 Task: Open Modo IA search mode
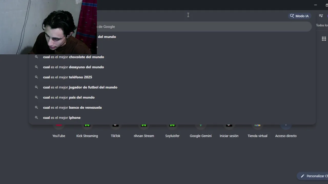299,16
